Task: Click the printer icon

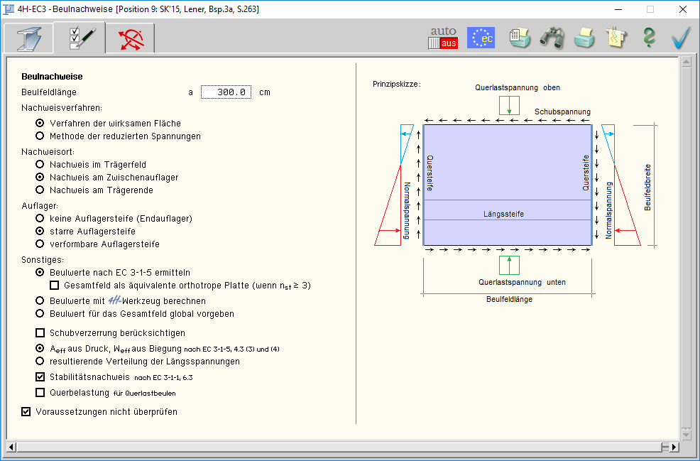Action: (584, 38)
